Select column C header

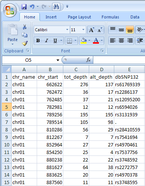click(76, 69)
